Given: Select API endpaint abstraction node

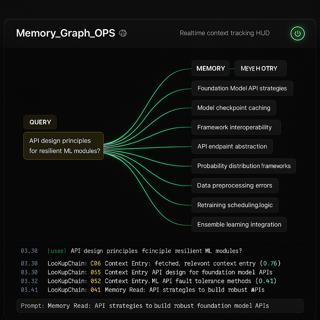Looking at the screenshot, I should [x=232, y=147].
